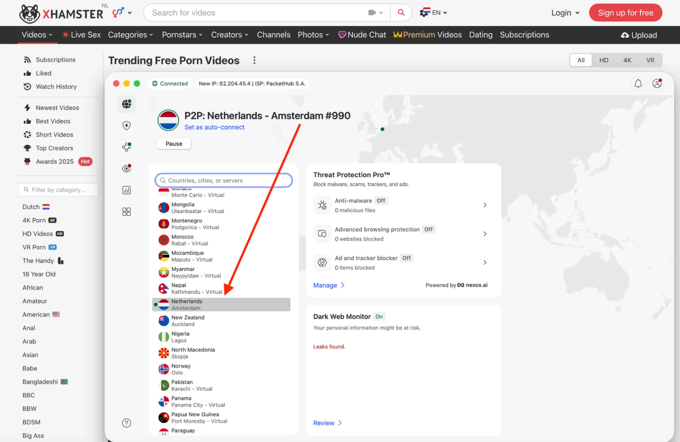Open Meshnet from the sidebar
680x442 pixels.
click(x=127, y=147)
